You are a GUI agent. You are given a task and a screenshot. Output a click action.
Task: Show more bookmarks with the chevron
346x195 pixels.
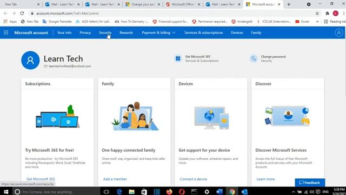(x=317, y=22)
